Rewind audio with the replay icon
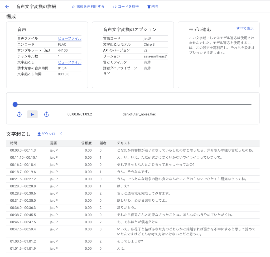This screenshot has width=270, height=257. pyautogui.click(x=19, y=114)
